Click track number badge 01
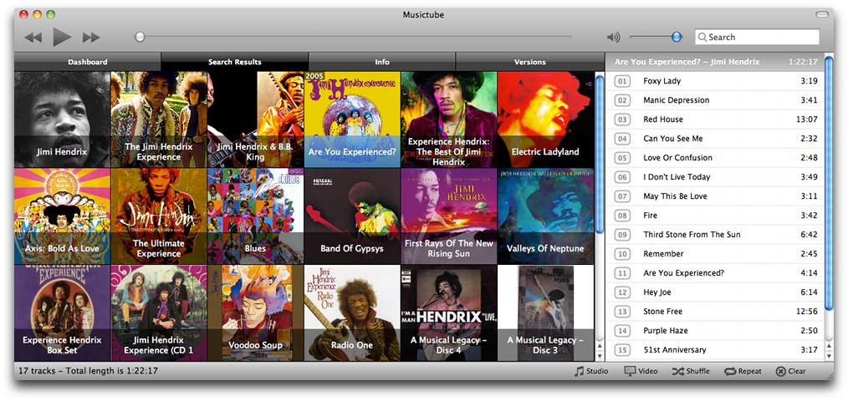Viewport: 848px width, 401px height. (622, 81)
